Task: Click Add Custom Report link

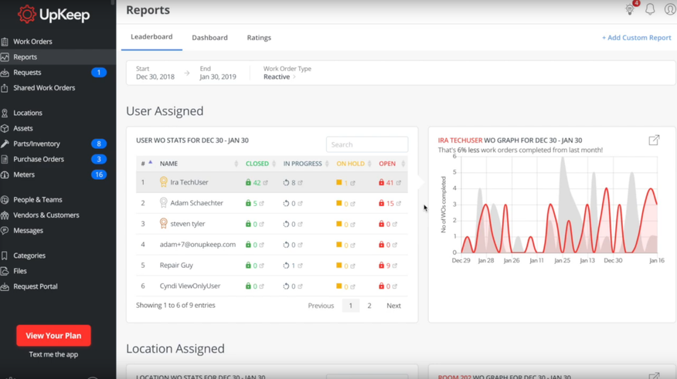Action: point(636,38)
